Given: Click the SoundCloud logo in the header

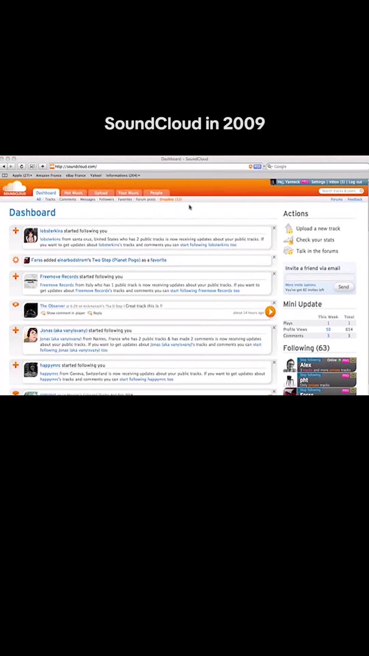Looking at the screenshot, I should 14,188.
